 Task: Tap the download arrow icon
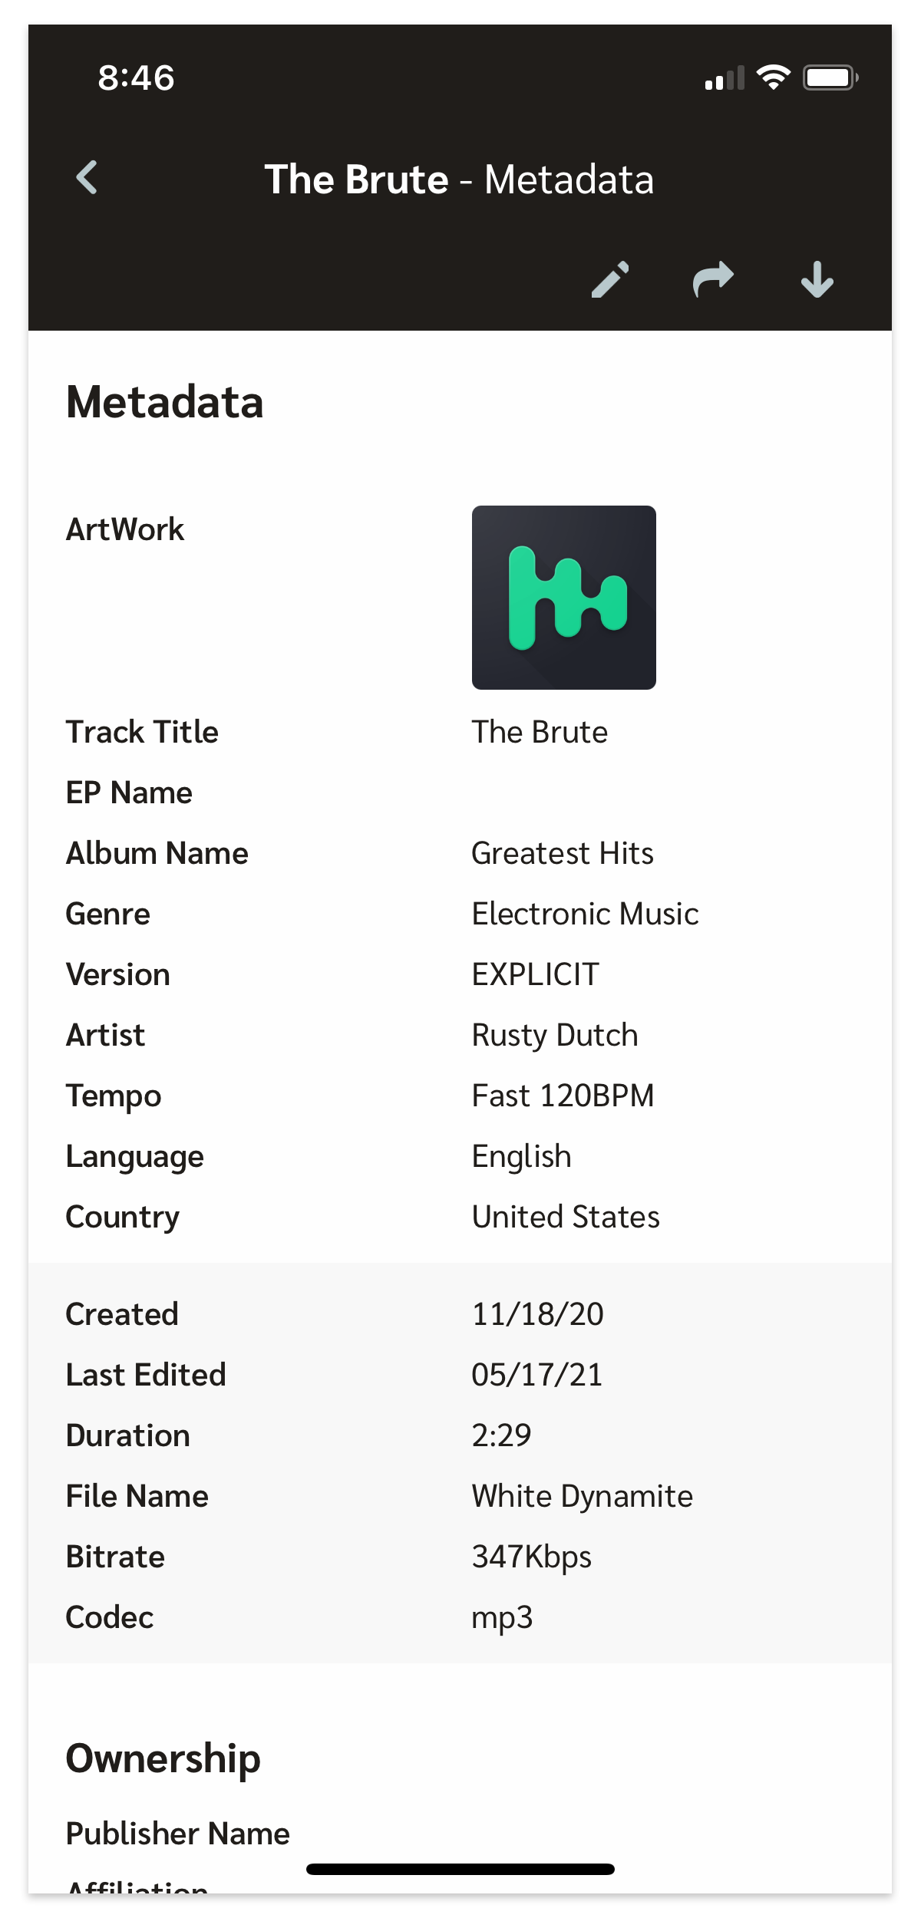tap(817, 279)
